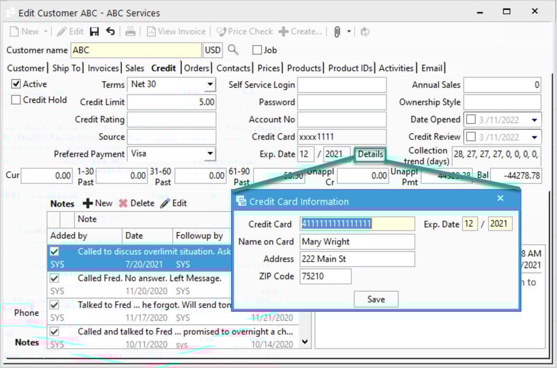Click the Name on Card input field
The height and width of the screenshot is (368, 557).
pos(356,241)
